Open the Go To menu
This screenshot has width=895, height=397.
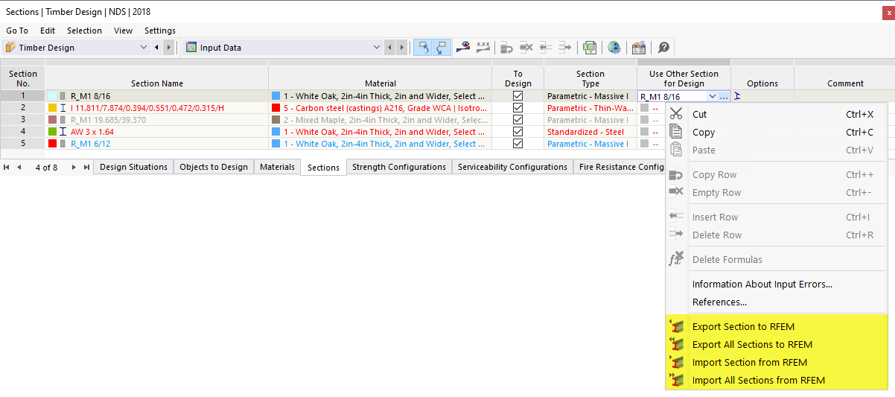(17, 31)
